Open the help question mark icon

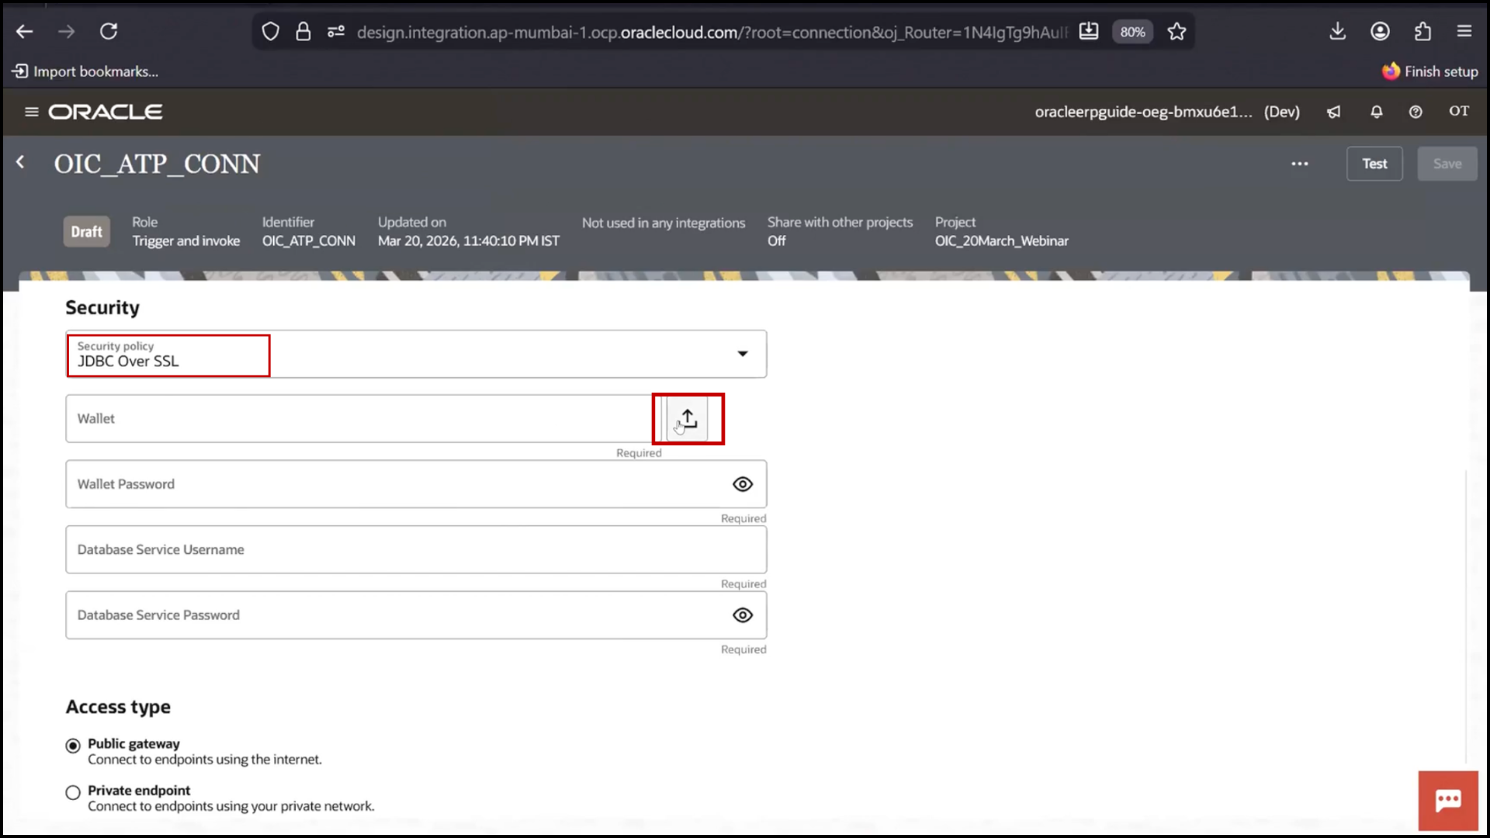[x=1415, y=112]
